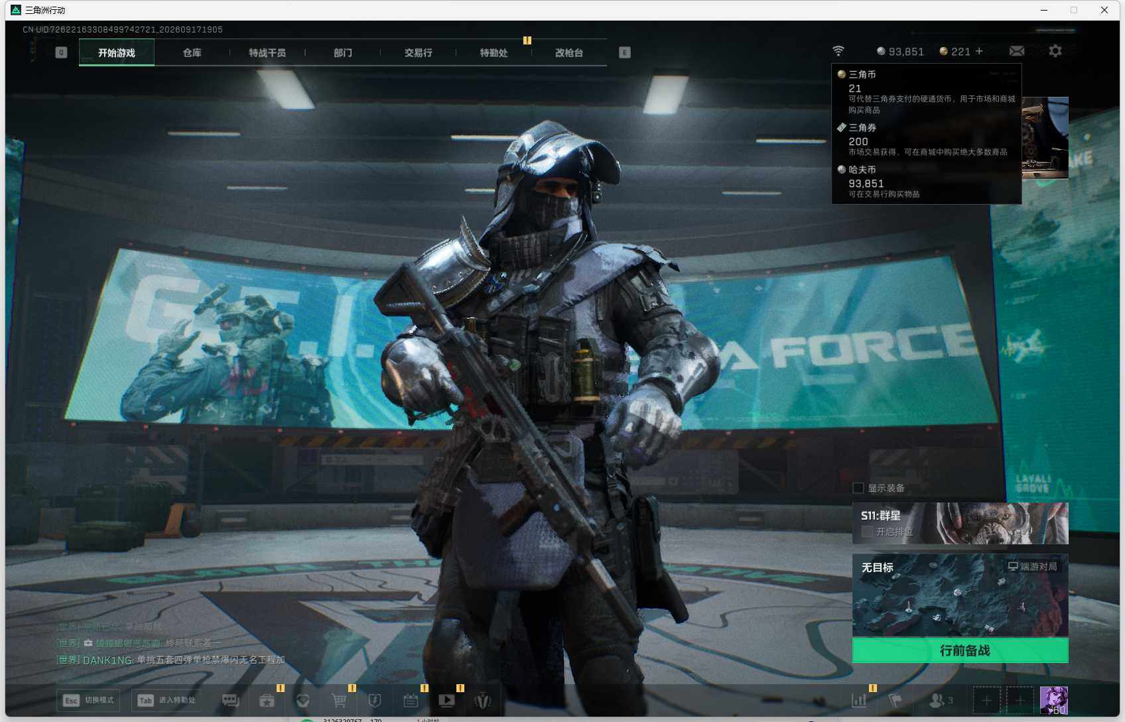Screen dimensions: 1125x722
Task: Click the 93,851 哈夫币 balance in top bar
Action: click(900, 52)
